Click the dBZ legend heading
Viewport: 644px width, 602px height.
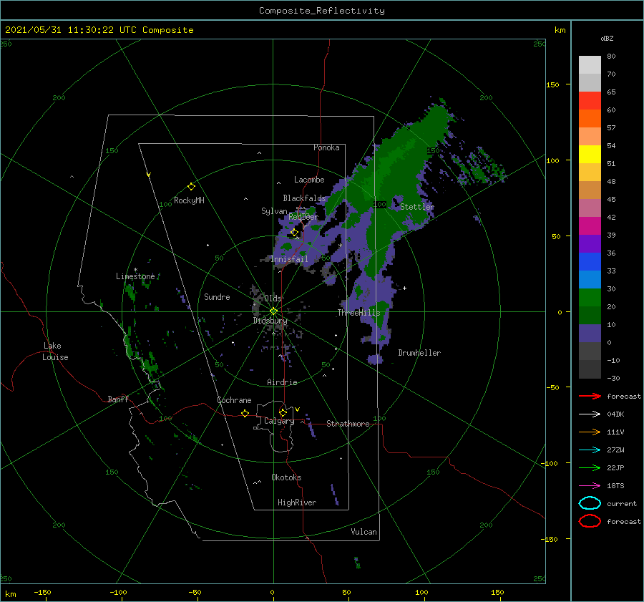[x=607, y=38]
